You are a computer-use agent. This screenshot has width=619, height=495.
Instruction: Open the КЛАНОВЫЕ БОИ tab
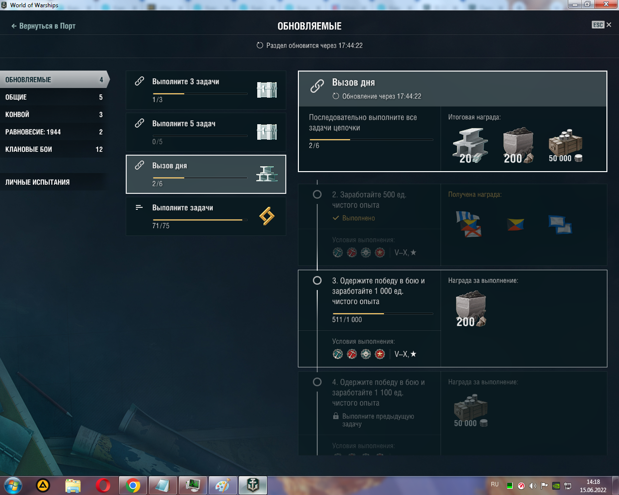(x=53, y=149)
